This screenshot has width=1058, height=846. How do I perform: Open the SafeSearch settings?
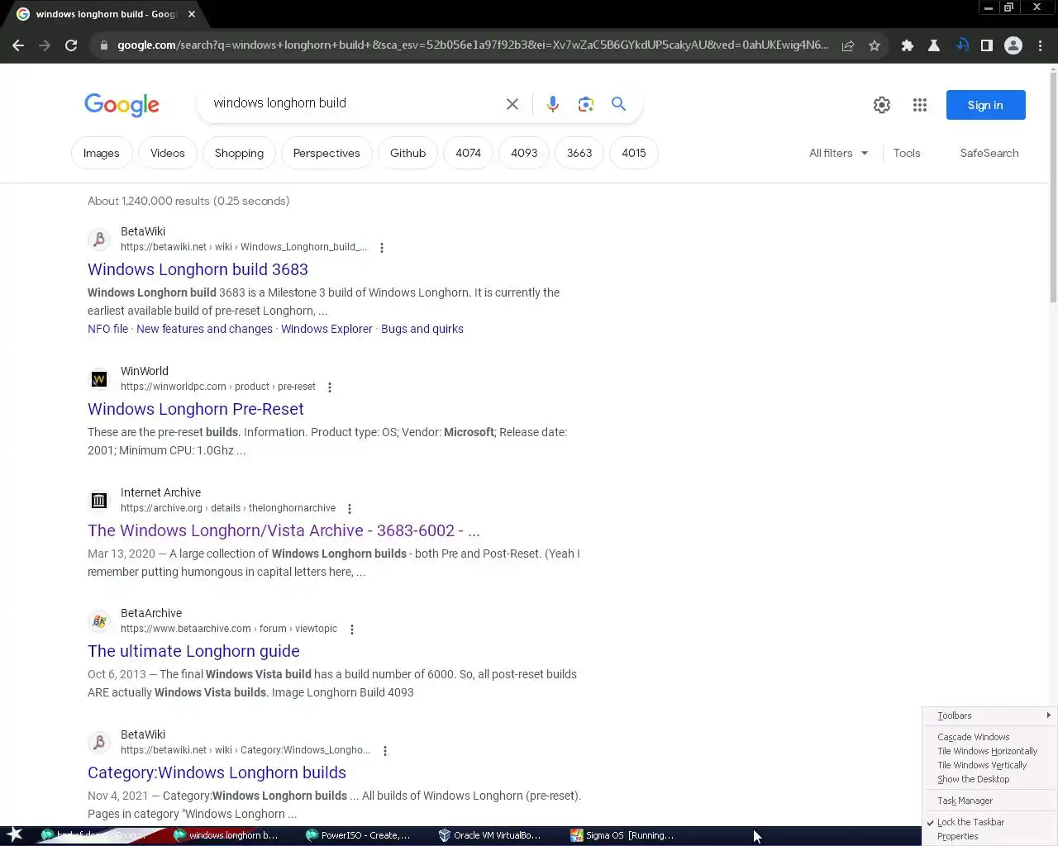pyautogui.click(x=989, y=153)
